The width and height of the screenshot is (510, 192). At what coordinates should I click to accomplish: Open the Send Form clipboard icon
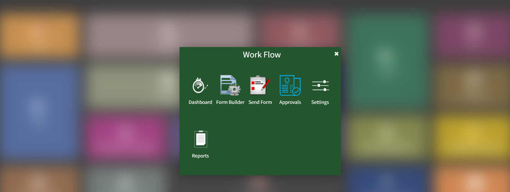pyautogui.click(x=260, y=85)
